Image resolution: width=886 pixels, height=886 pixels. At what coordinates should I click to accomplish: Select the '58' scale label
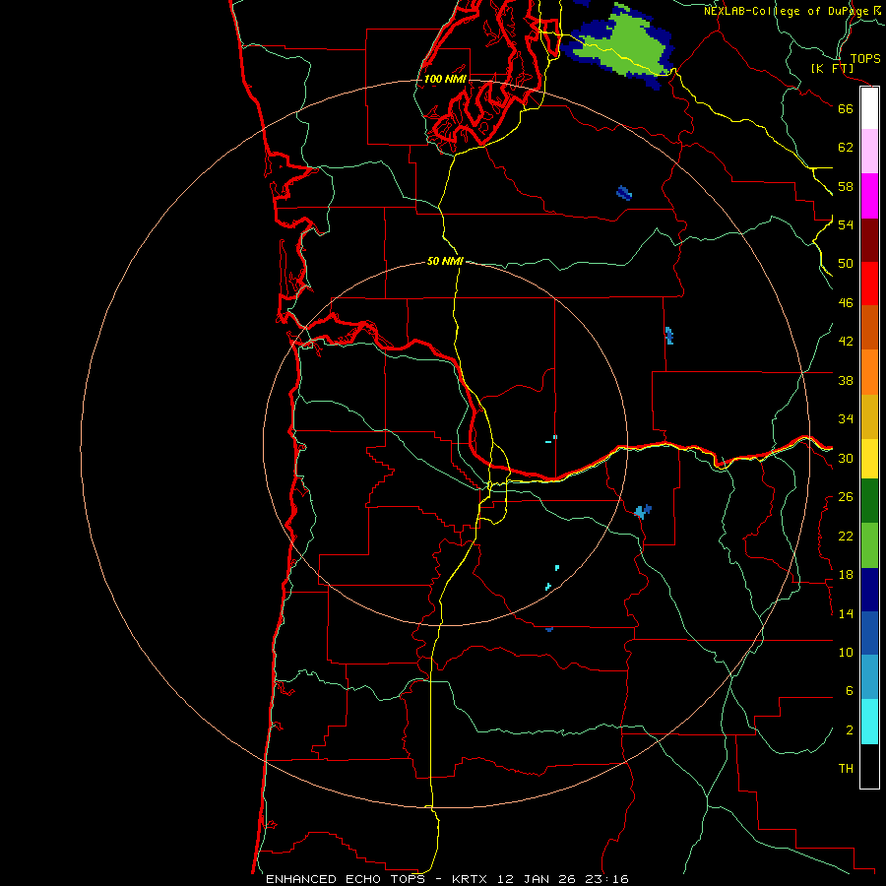pos(846,186)
